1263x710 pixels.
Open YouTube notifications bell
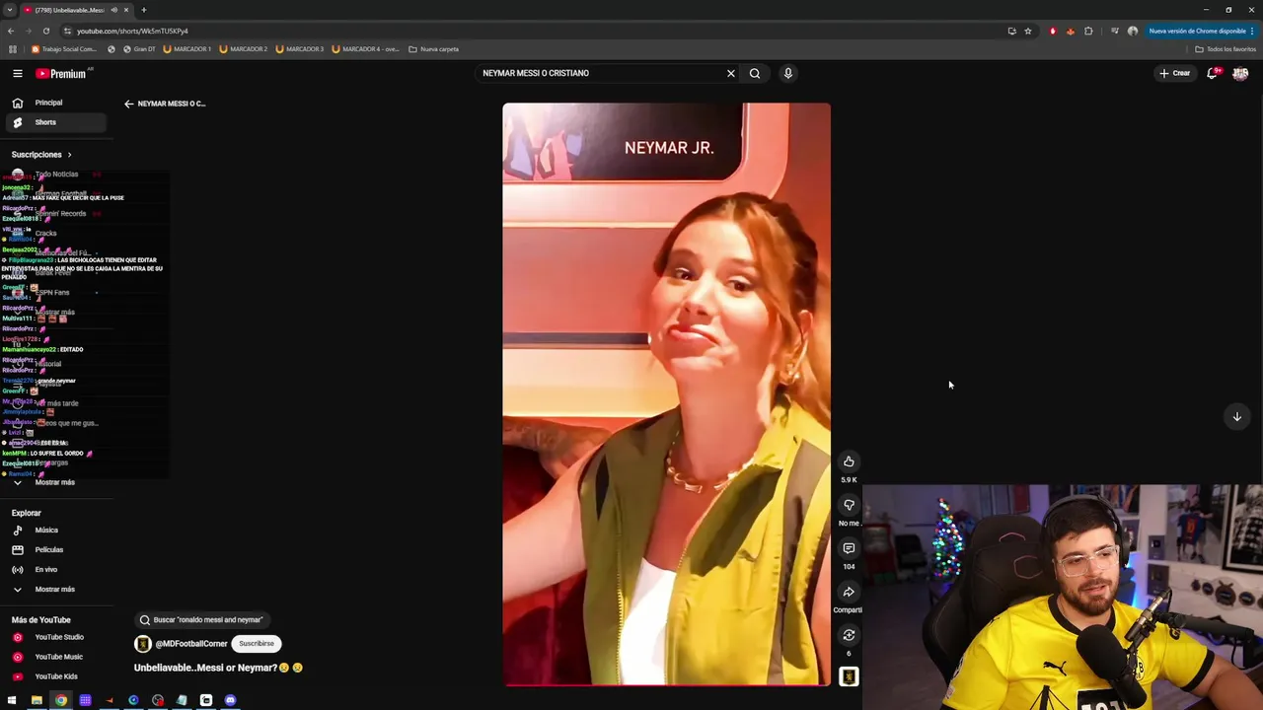pyautogui.click(x=1213, y=73)
